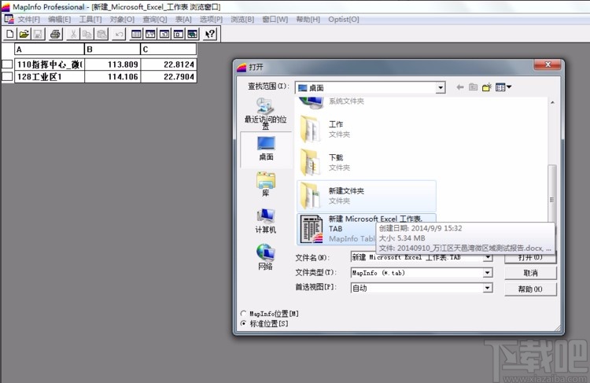Open the 编辑[E] menu
The width and height of the screenshot is (590, 383).
click(x=59, y=19)
